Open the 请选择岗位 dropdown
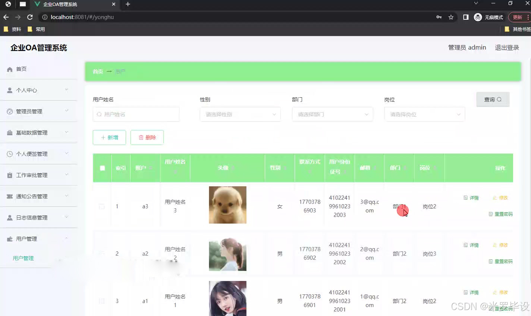 [424, 114]
